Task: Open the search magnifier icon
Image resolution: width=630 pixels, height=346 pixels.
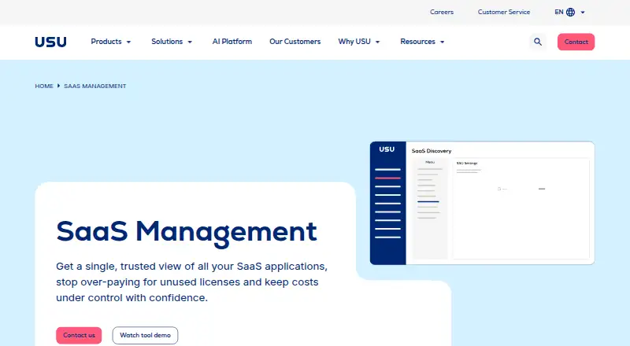Action: point(538,42)
